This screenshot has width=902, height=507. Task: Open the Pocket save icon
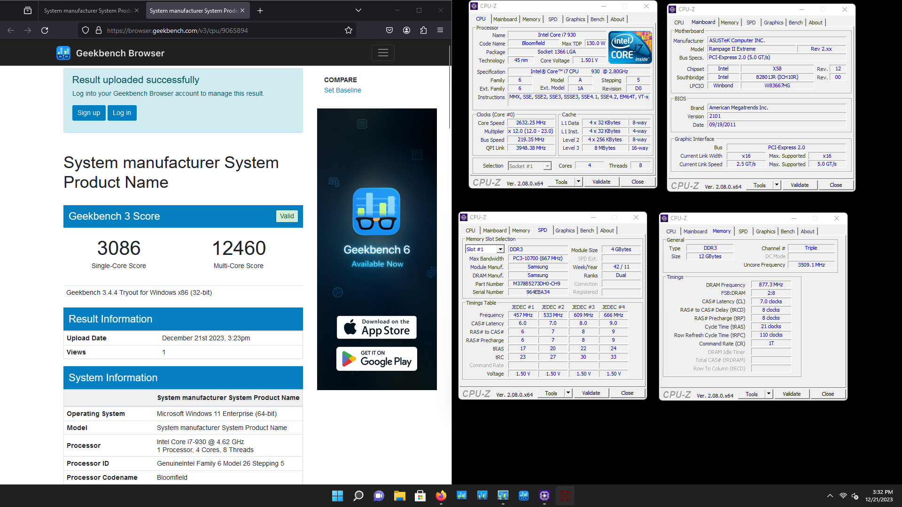pos(389,31)
